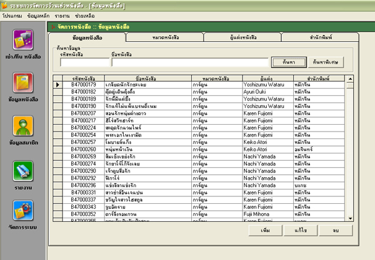This screenshot has width=375, height=260.
Task: Click the table scrollbar down arrow
Action: [x=350, y=218]
